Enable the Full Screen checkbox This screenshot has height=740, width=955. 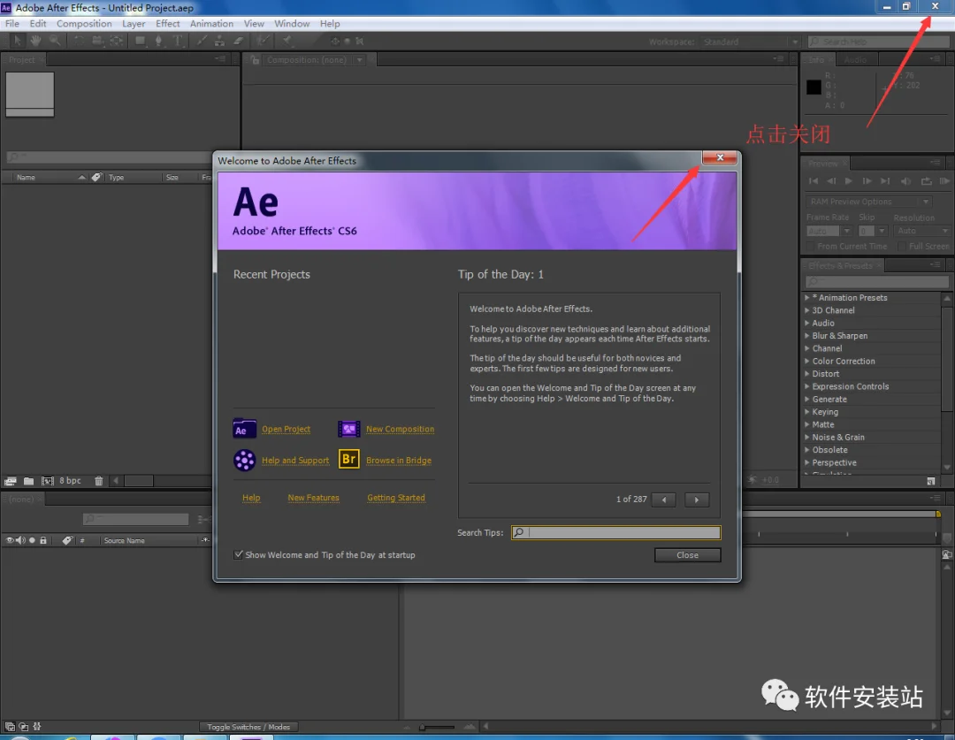(x=901, y=246)
